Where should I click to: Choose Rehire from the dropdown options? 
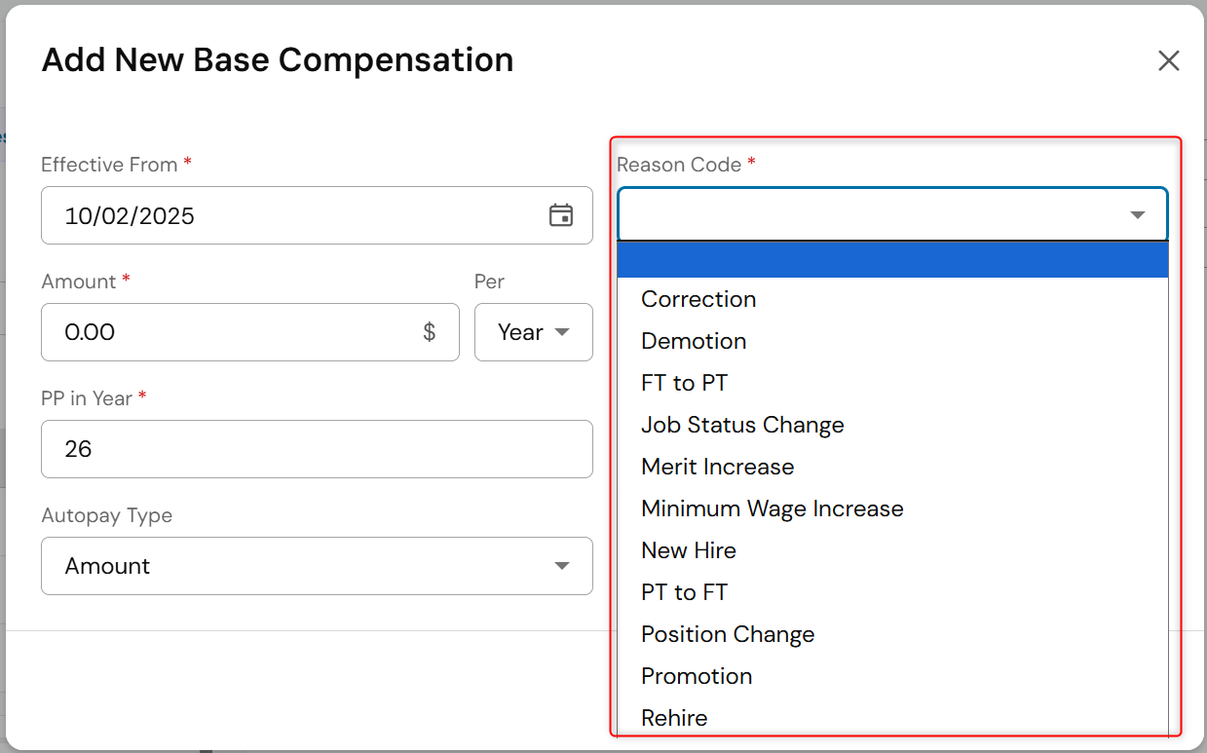[x=674, y=718]
